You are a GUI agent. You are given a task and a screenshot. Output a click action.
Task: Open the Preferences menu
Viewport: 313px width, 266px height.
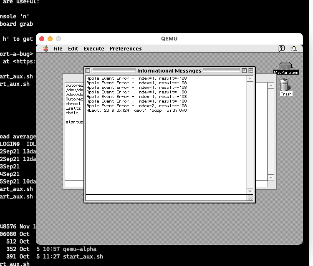pos(126,49)
